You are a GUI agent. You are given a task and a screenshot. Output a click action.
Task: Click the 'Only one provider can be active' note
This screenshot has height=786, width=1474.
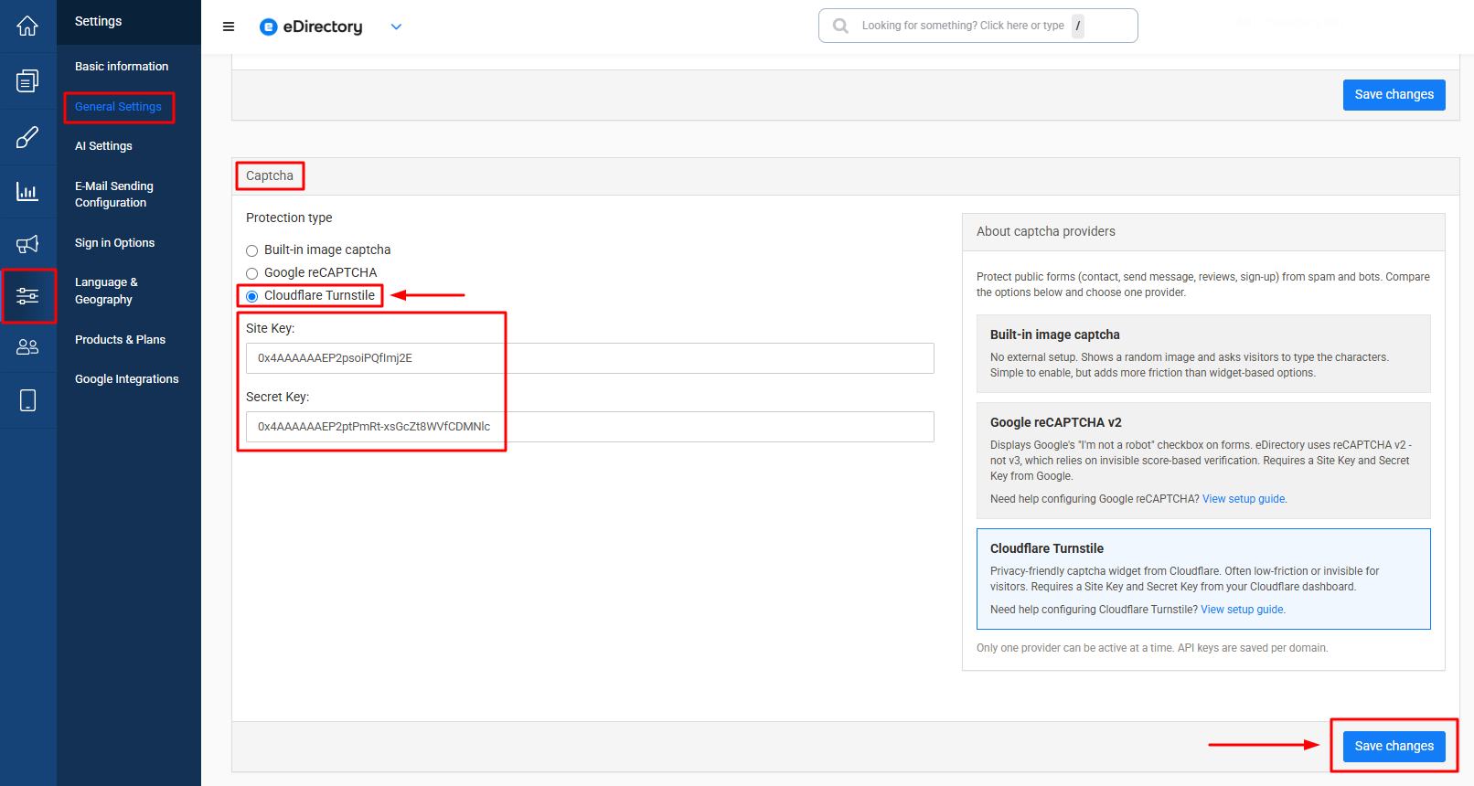click(1152, 648)
